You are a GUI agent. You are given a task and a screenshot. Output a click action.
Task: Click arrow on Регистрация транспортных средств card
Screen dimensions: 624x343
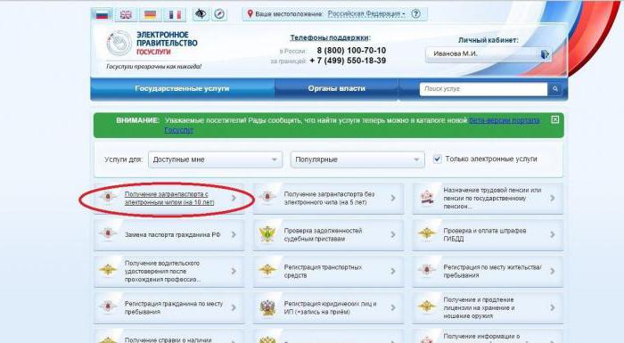coord(393,272)
